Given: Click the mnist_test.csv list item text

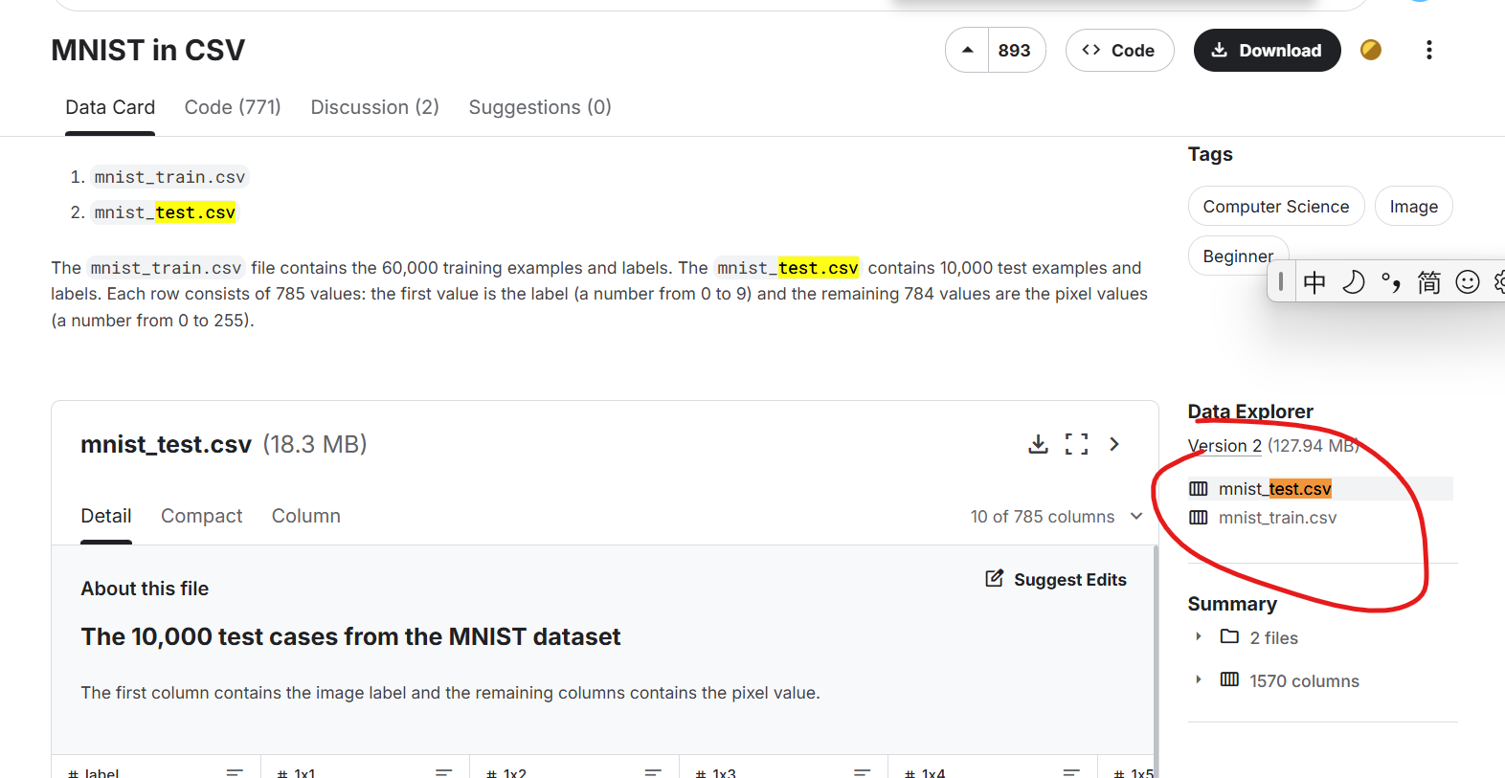Looking at the screenshot, I should [165, 212].
